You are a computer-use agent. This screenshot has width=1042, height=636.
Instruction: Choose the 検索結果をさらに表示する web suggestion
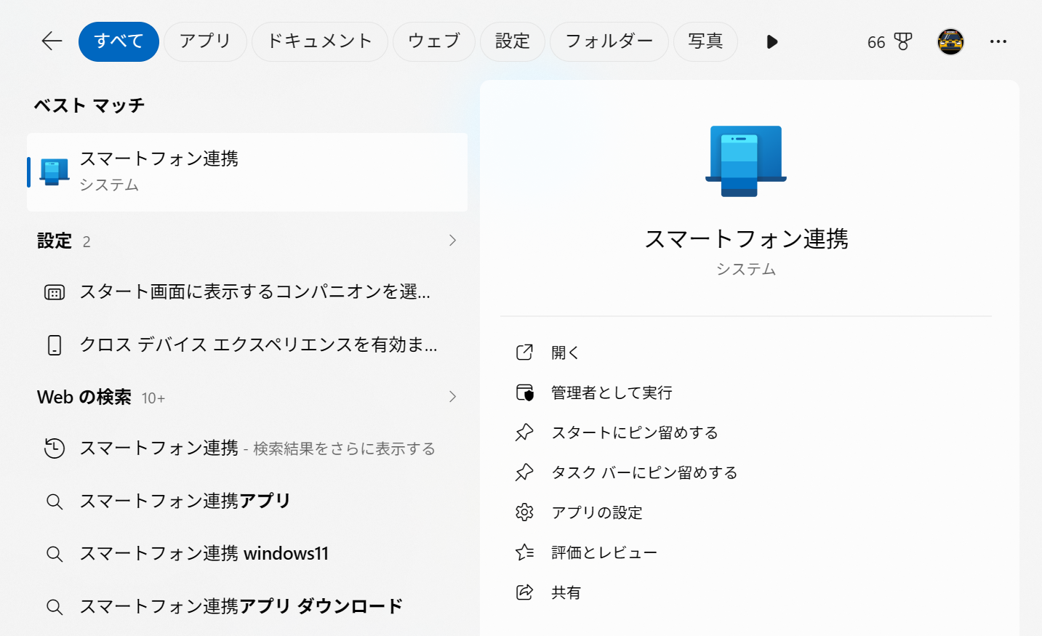click(x=247, y=448)
